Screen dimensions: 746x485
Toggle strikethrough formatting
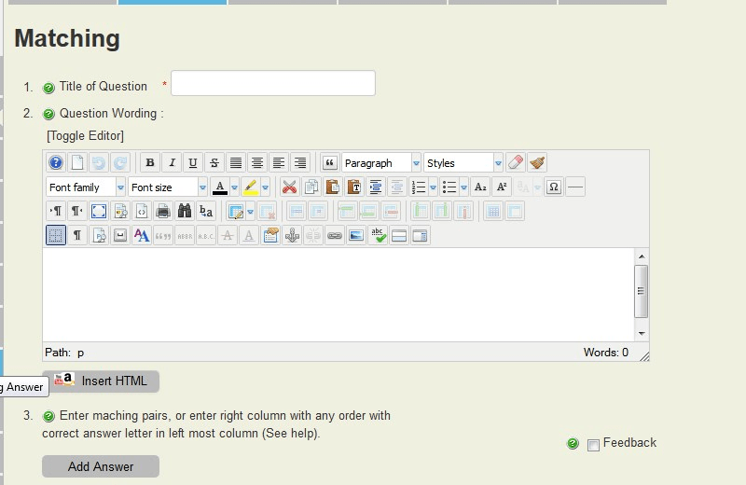214,163
